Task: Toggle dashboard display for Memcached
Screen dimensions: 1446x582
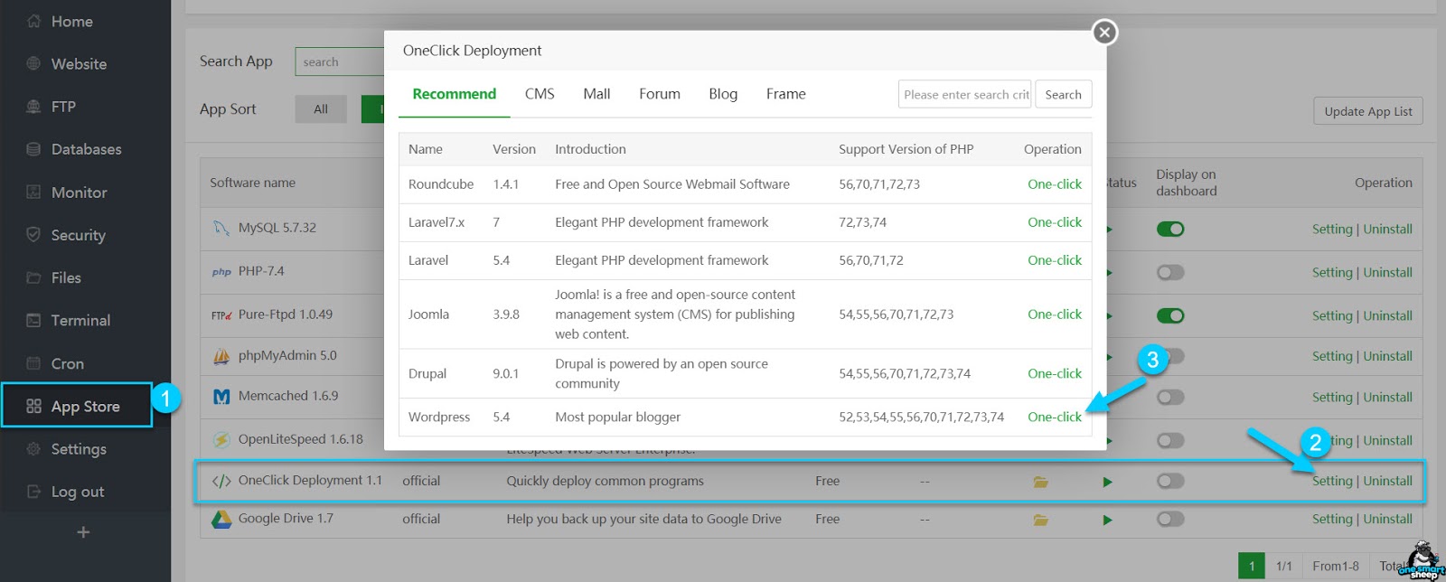Action: [x=1170, y=397]
